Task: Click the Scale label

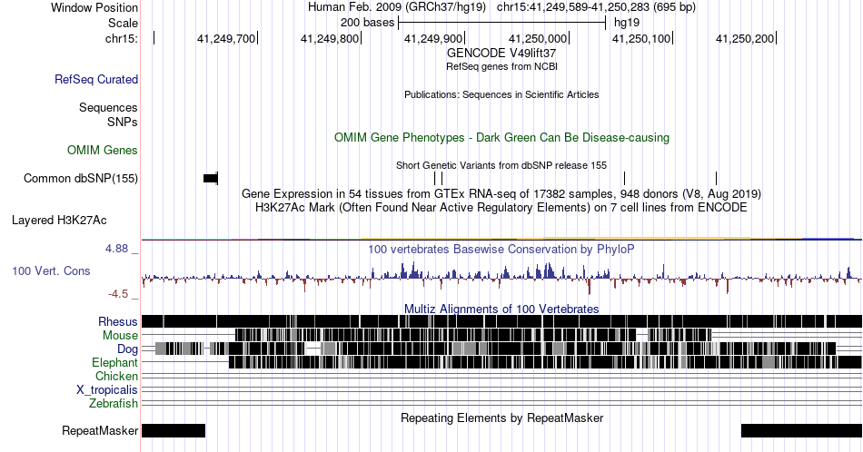Action: (124, 23)
